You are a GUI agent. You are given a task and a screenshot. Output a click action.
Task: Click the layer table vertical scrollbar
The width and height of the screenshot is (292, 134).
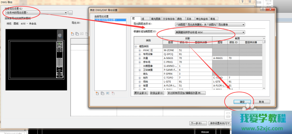click(264, 64)
